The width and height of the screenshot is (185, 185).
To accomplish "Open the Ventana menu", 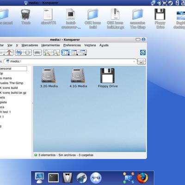I will [x=90, y=45].
